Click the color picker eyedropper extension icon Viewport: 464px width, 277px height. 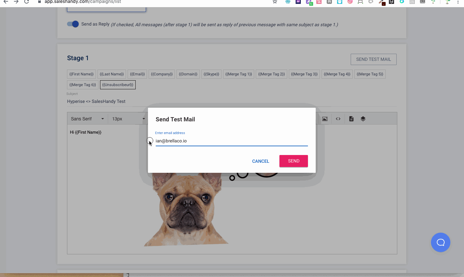[382, 2]
